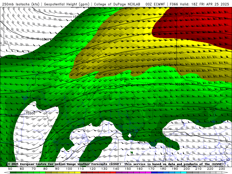This screenshot has height=174, width=232.
Task: Click the 160 knot color bar label
Action: pos(139,169)
